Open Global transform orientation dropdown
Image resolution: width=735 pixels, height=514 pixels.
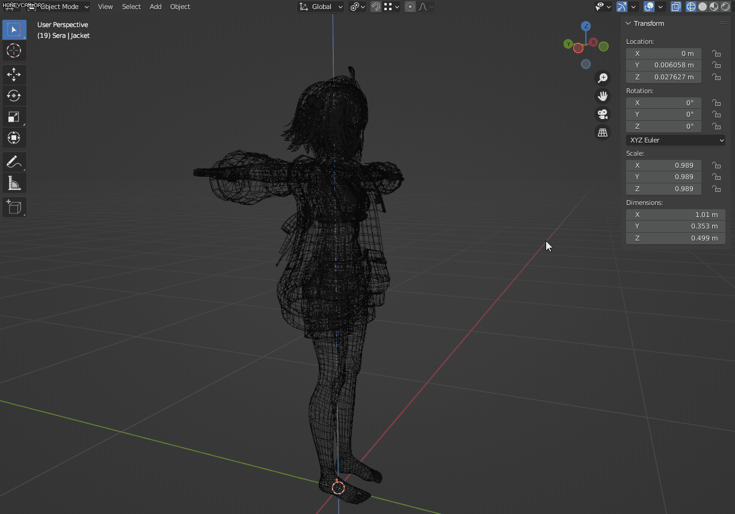[x=321, y=7]
